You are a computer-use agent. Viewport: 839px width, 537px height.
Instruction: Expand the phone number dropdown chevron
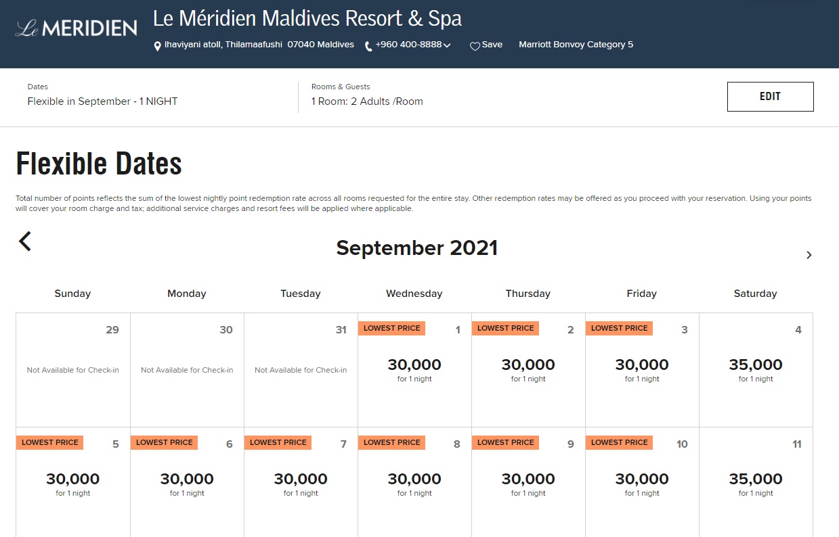click(447, 46)
